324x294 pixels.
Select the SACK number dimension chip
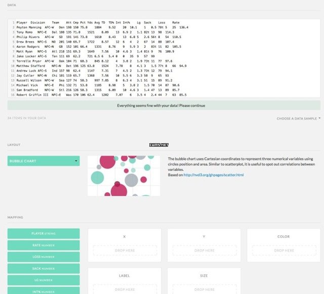(44, 269)
